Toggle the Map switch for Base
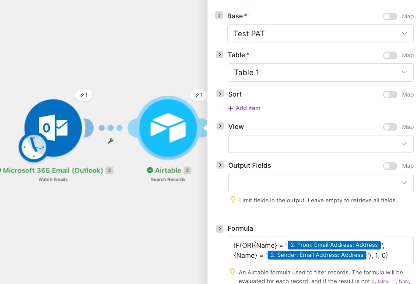 (390, 17)
